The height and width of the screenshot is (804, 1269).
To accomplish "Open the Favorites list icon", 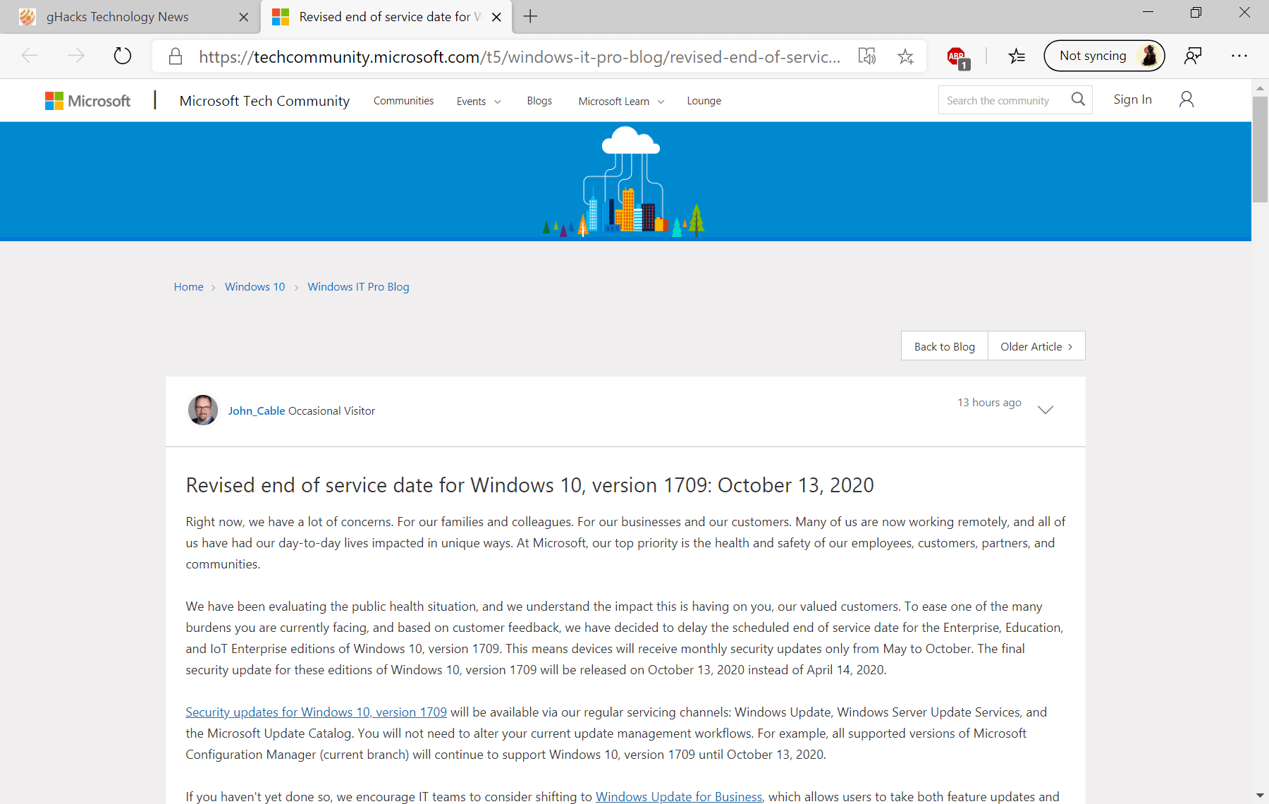I will pos(1016,56).
